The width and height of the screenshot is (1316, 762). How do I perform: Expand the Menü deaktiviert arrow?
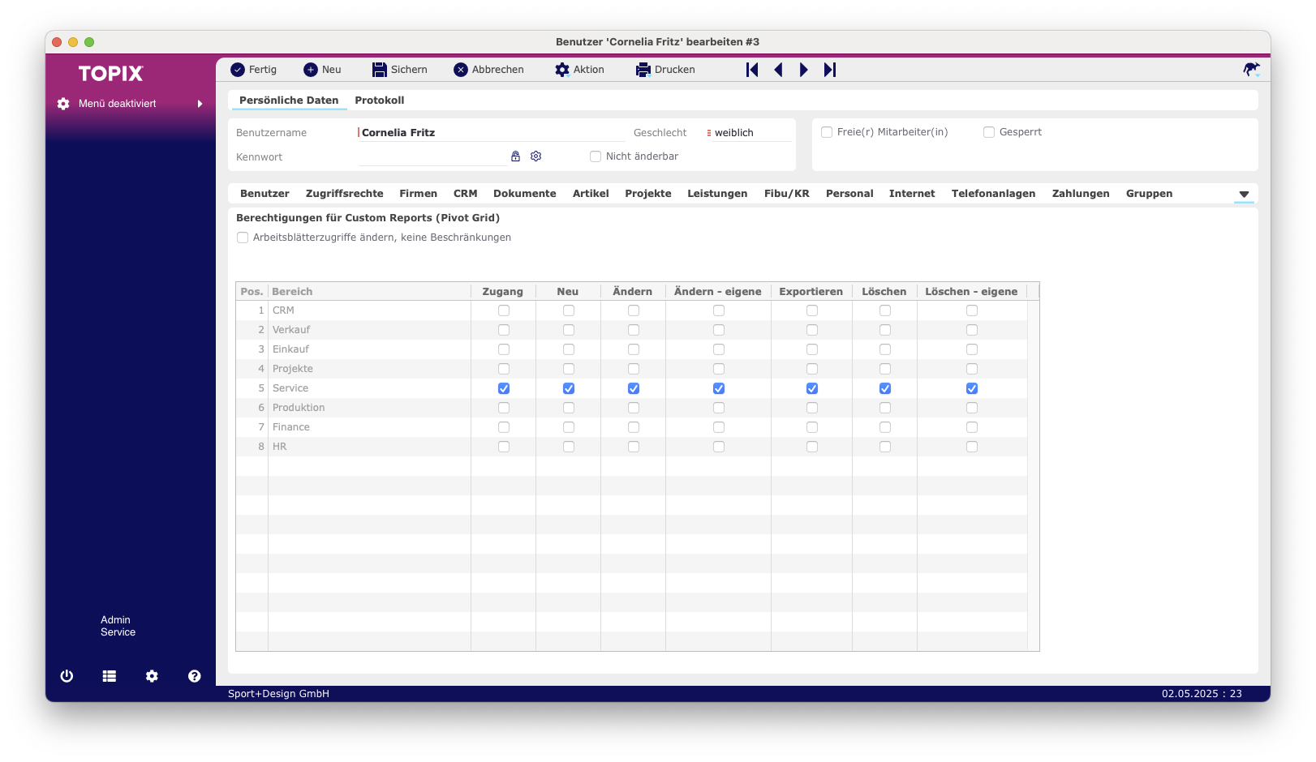200,104
